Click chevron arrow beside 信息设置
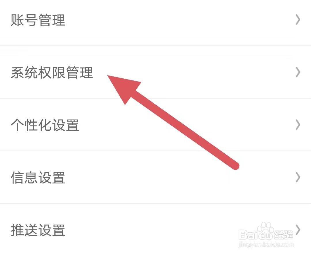The height and width of the screenshot is (255, 311). click(x=298, y=177)
